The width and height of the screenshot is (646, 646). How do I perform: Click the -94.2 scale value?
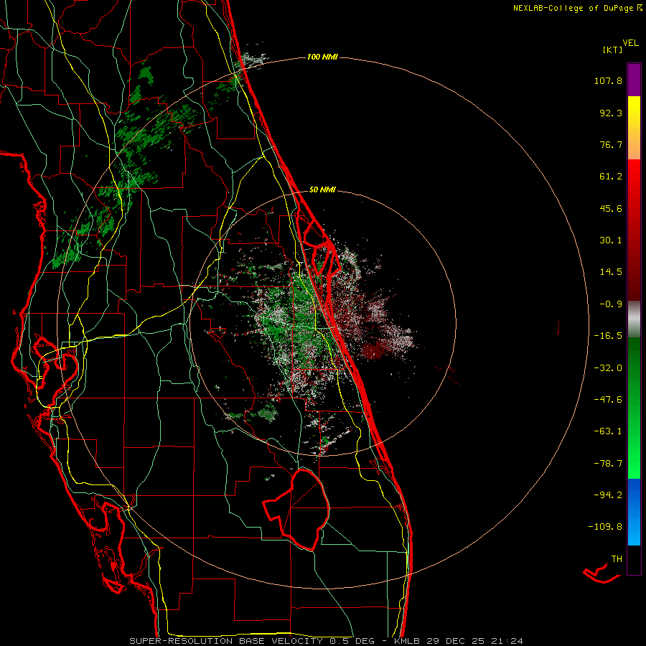click(x=608, y=495)
